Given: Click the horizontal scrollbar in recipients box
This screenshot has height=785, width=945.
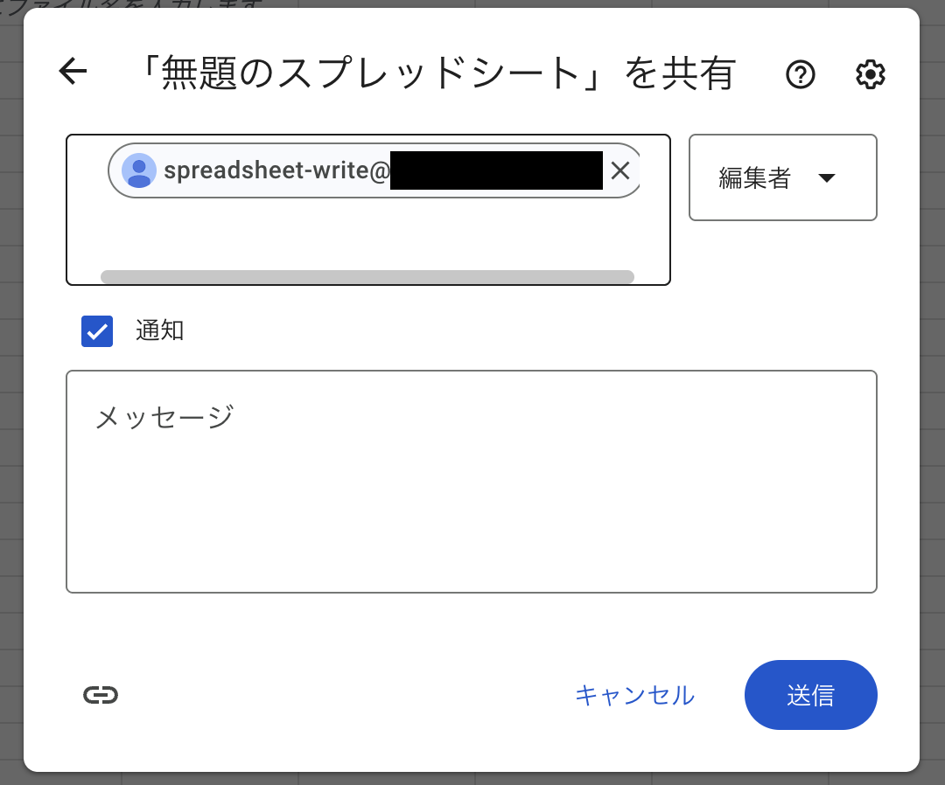Looking at the screenshot, I should 367,277.
